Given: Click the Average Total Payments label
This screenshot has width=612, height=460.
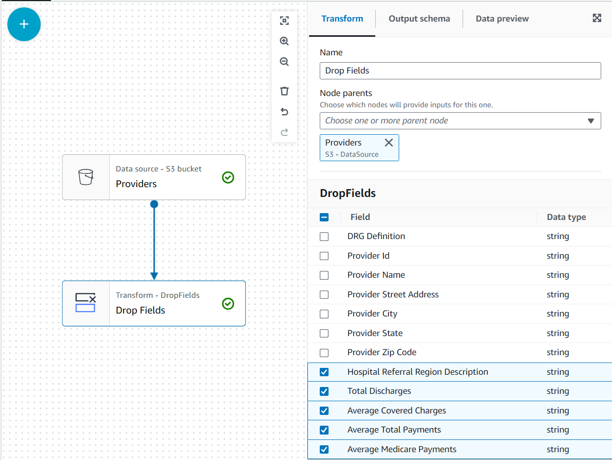Looking at the screenshot, I should (394, 430).
